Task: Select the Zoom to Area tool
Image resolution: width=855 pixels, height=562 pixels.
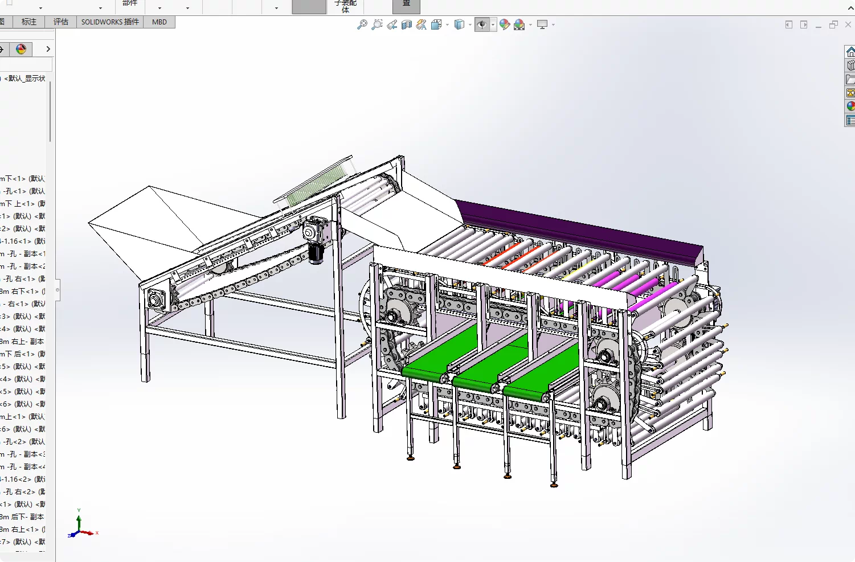Action: click(x=377, y=24)
